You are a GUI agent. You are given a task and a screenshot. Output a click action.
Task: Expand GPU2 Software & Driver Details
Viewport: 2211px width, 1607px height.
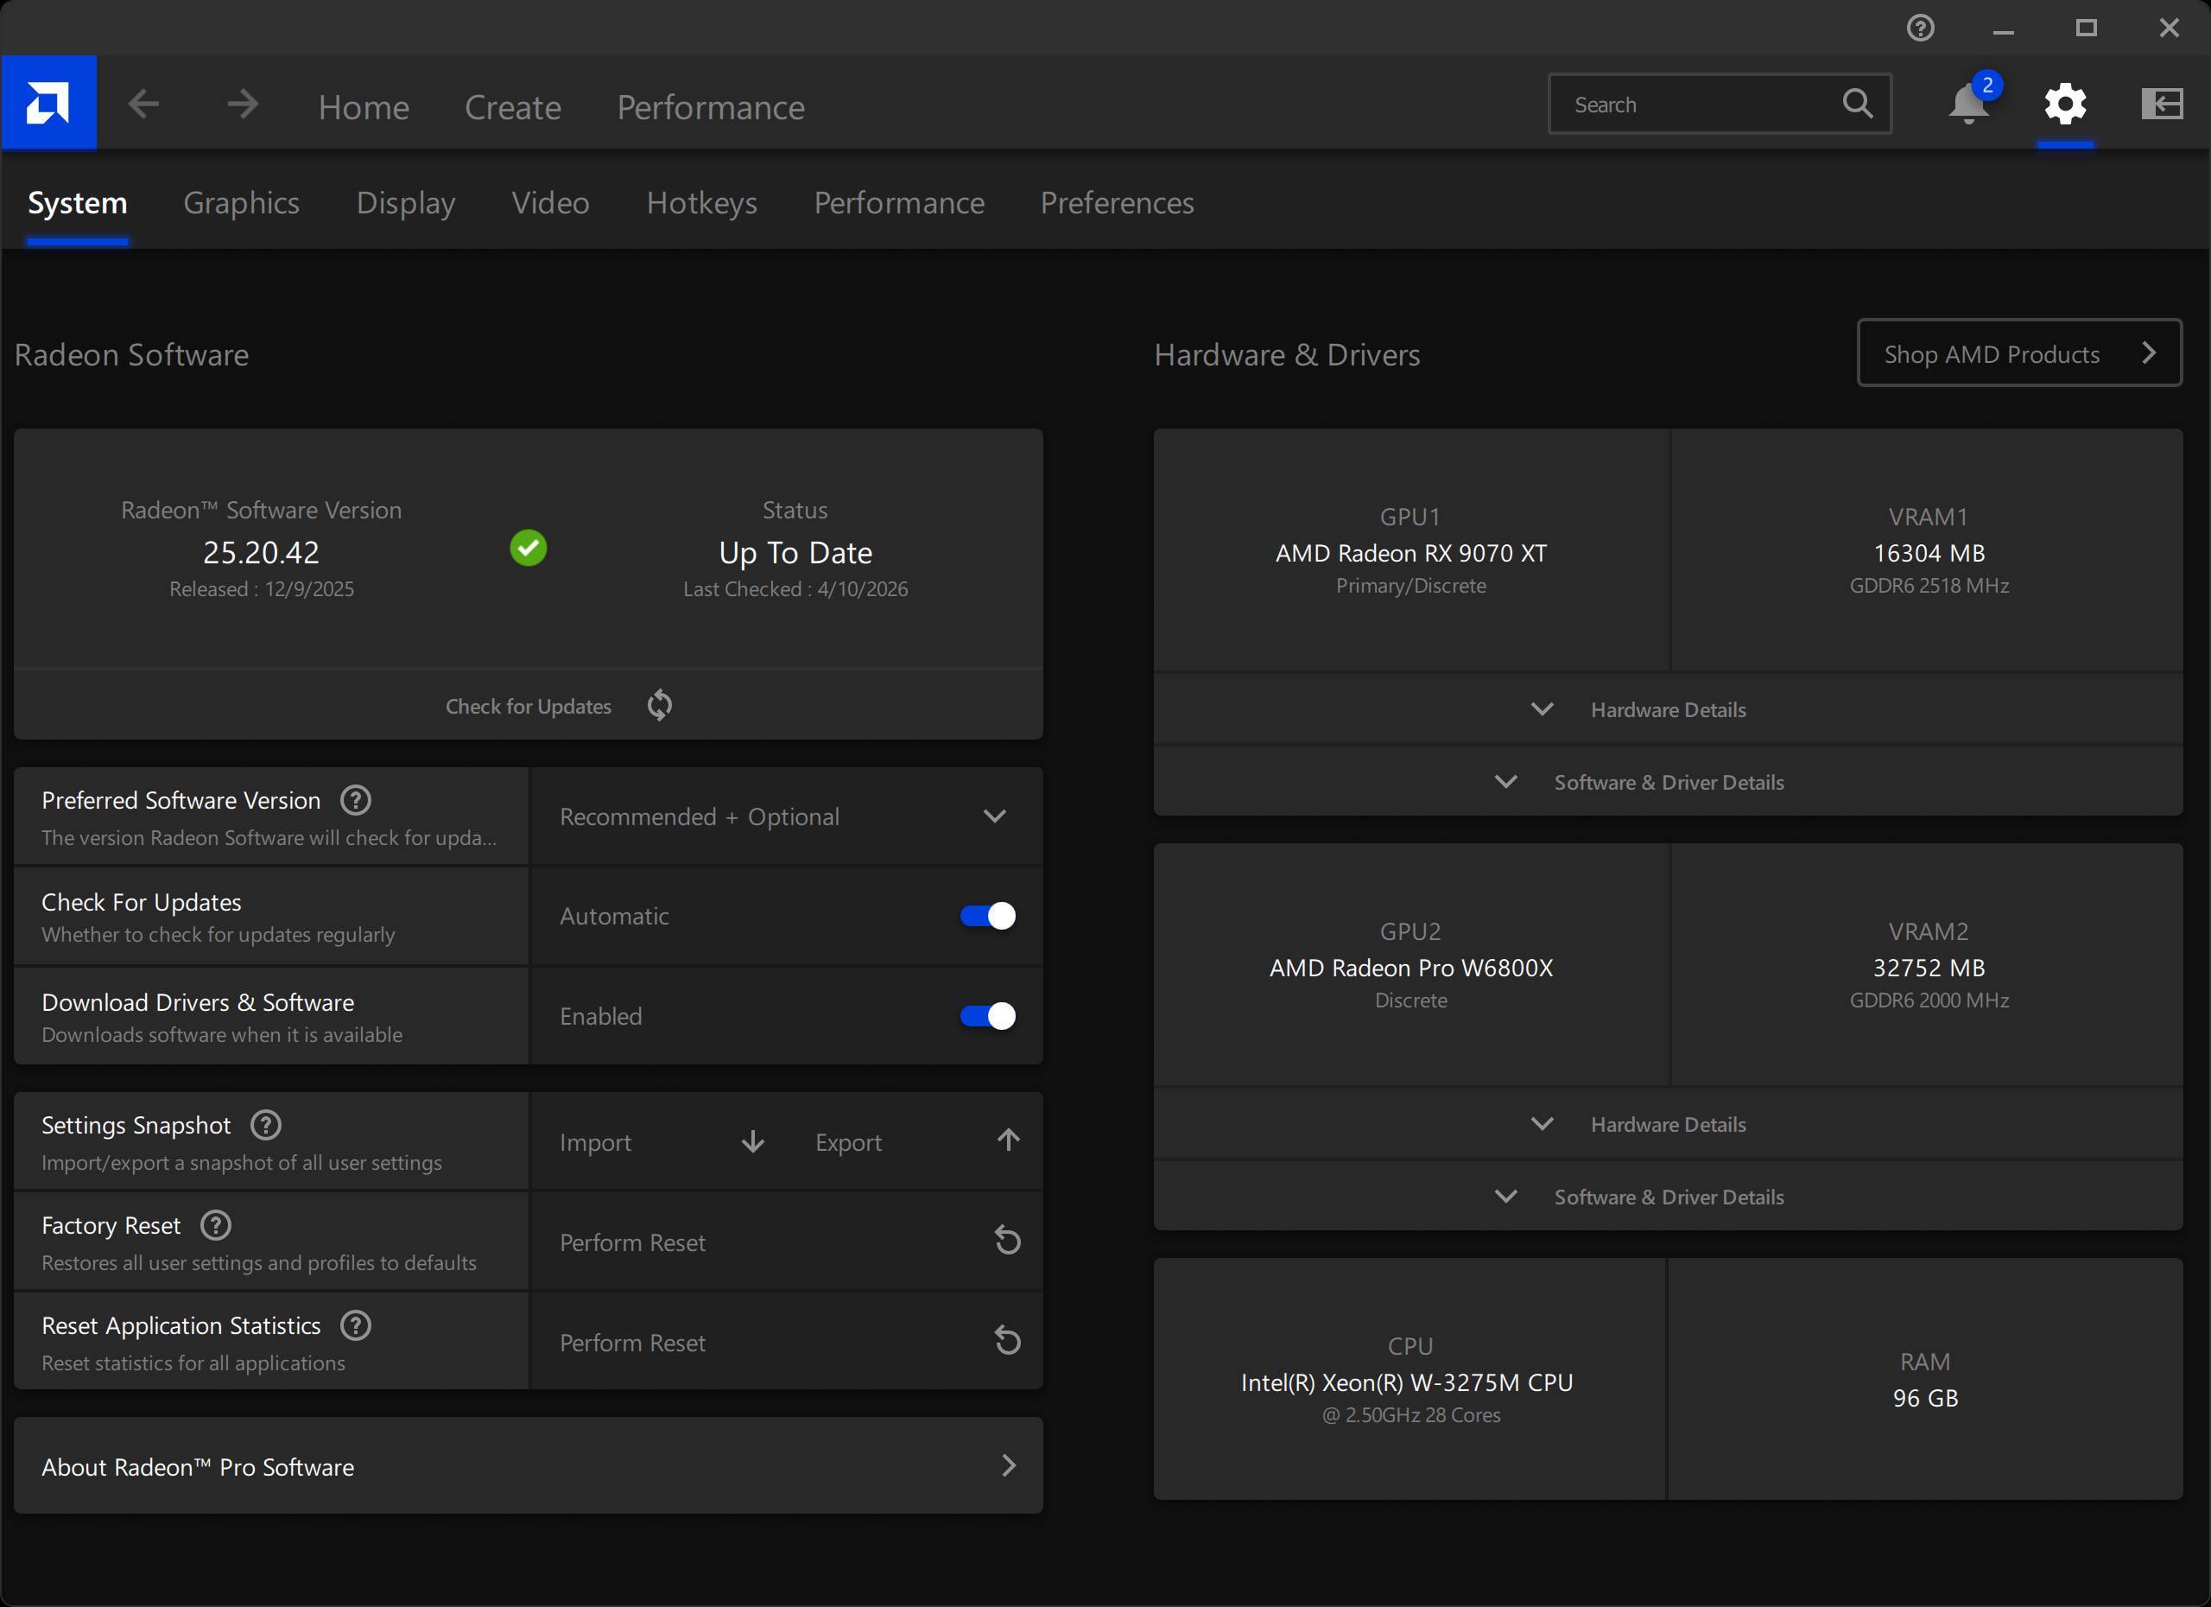1667,1197
